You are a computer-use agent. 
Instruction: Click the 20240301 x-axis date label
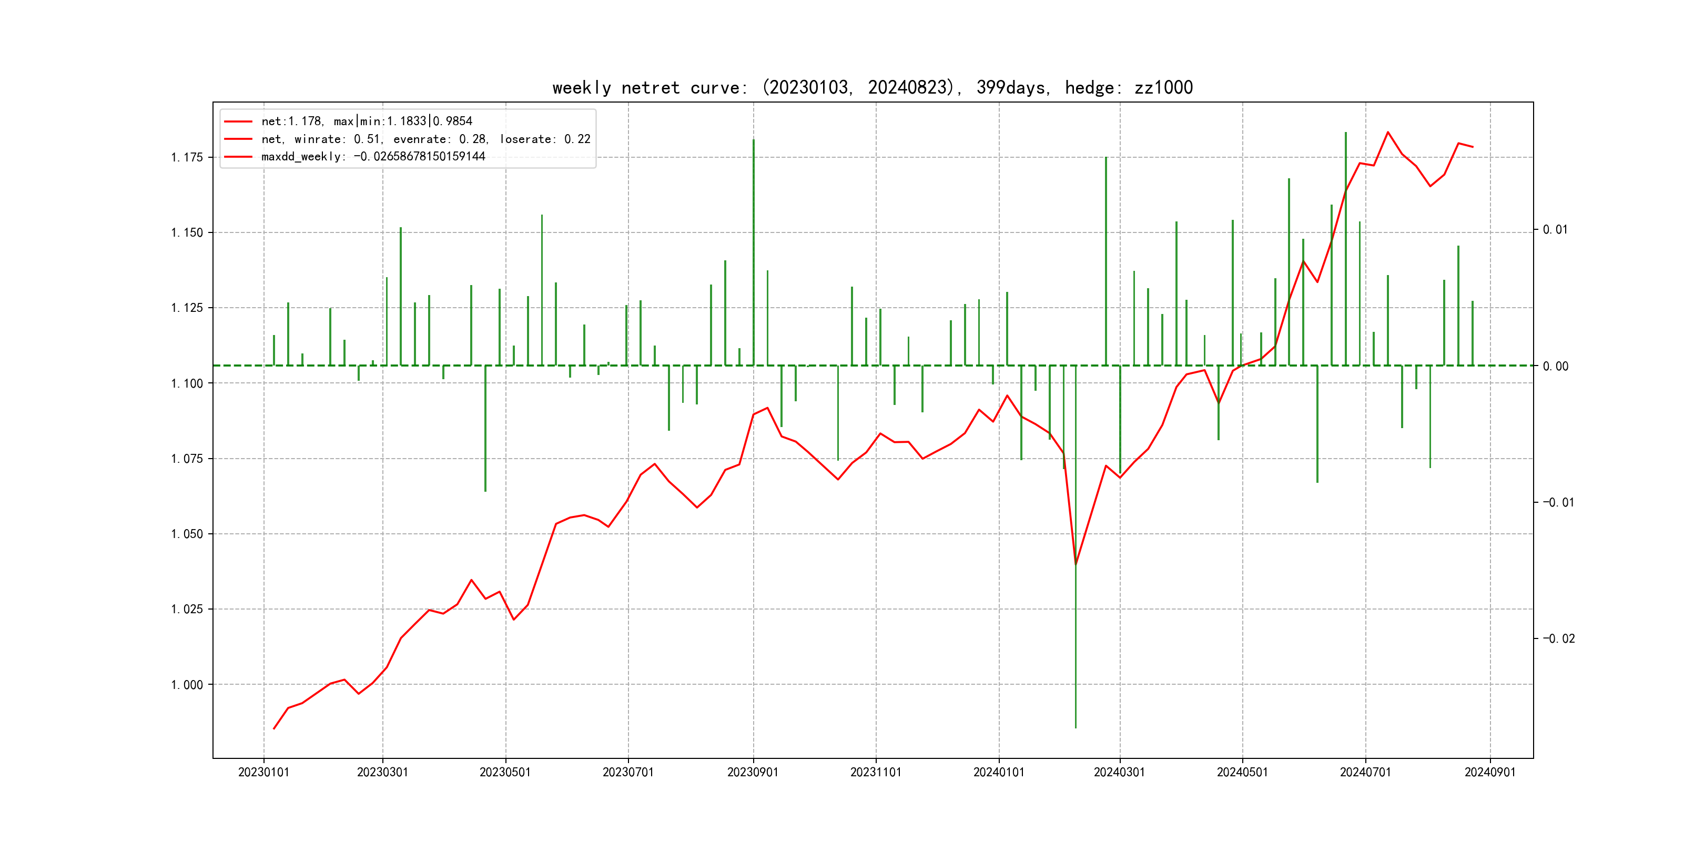(x=1119, y=772)
